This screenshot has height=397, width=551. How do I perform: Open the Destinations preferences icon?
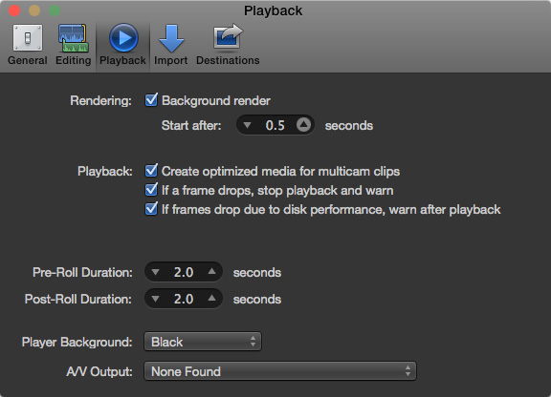[x=228, y=37]
